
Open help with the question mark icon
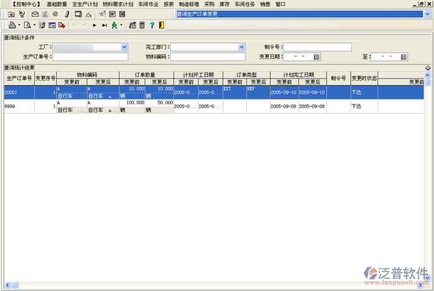[x=152, y=25]
